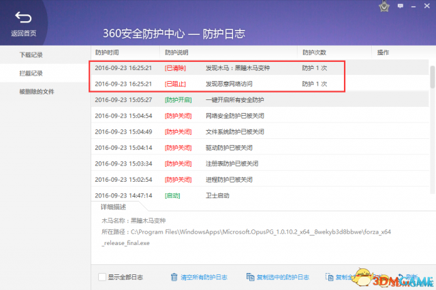
Task: Close the 360 protection log window
Action: 427,6
